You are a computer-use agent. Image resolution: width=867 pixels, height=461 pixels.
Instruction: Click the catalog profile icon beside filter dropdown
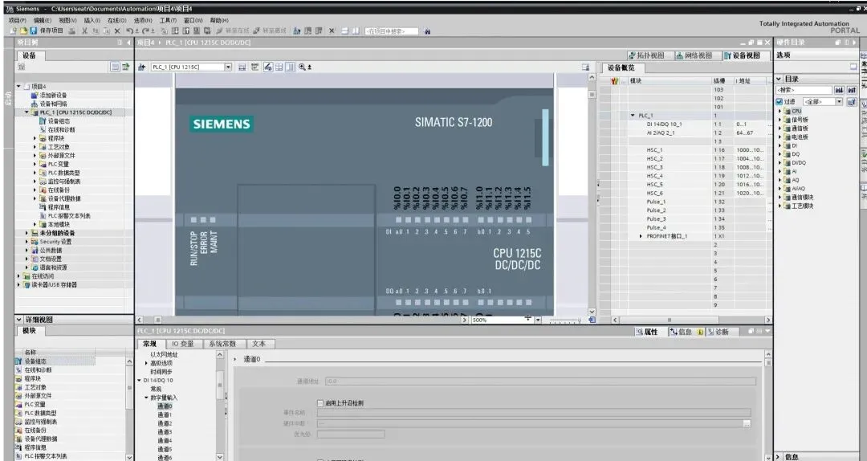click(852, 102)
